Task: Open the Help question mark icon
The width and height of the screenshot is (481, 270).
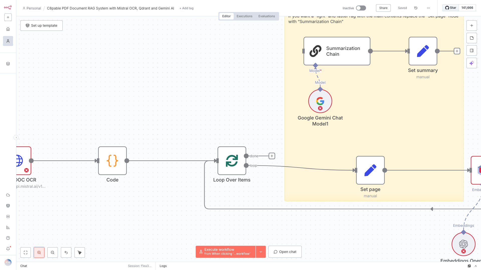Action: pyautogui.click(x=8, y=238)
